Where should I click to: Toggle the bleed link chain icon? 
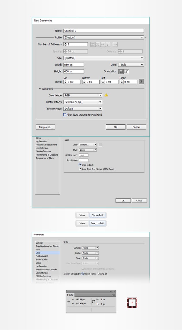point(141,82)
